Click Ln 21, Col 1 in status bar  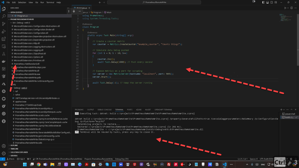pyautogui.click(x=242, y=159)
